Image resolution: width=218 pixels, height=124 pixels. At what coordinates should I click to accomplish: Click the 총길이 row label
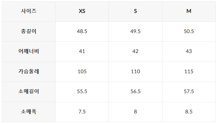click(29, 31)
